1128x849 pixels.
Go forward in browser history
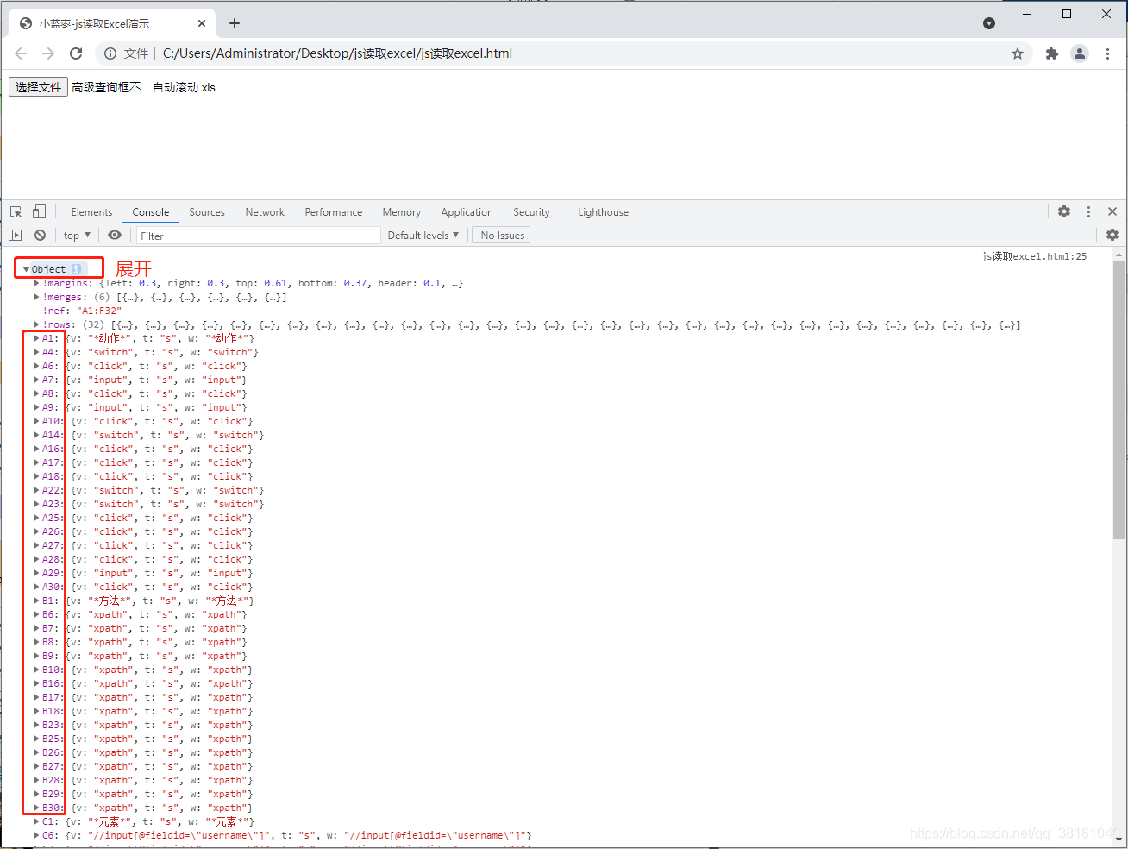tap(48, 53)
